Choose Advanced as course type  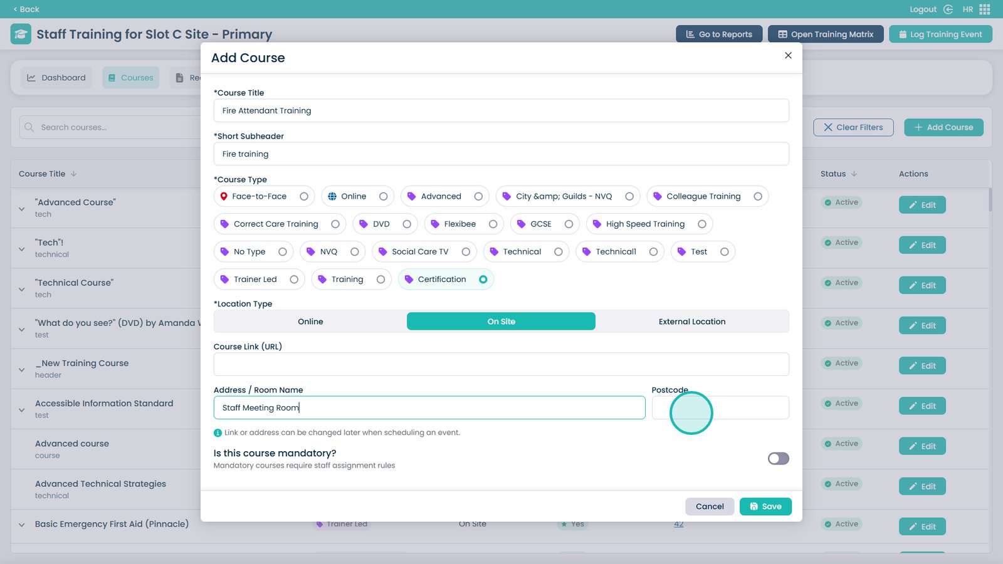(x=445, y=196)
